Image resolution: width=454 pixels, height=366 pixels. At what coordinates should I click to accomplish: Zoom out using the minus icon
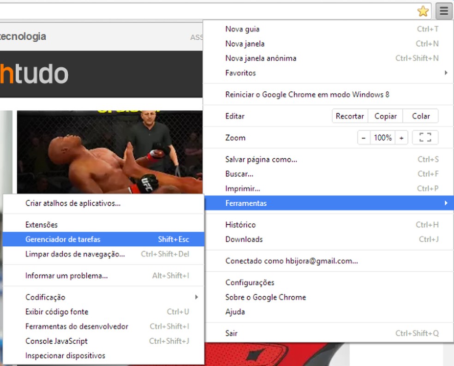(363, 137)
